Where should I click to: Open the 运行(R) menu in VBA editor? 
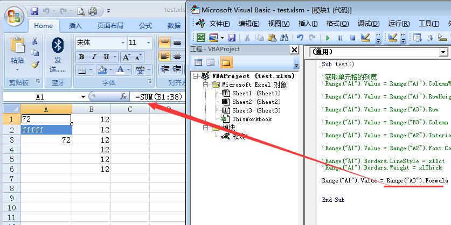pos(399,24)
